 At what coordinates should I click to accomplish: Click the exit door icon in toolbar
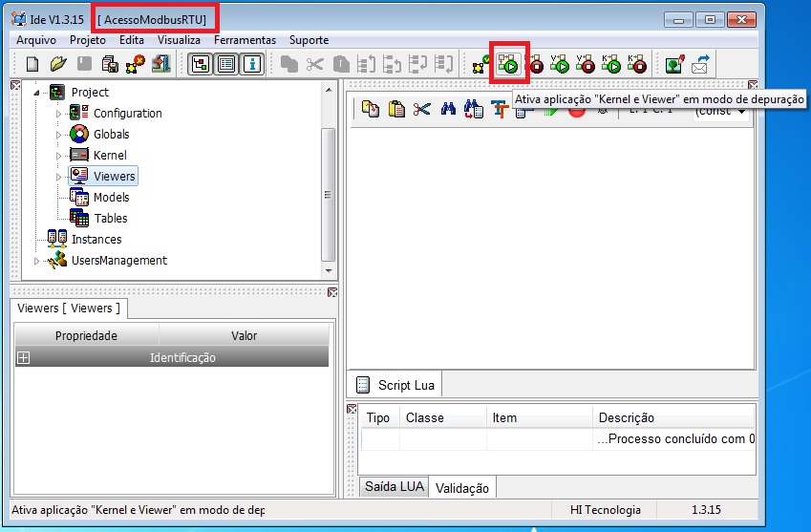pos(161,64)
